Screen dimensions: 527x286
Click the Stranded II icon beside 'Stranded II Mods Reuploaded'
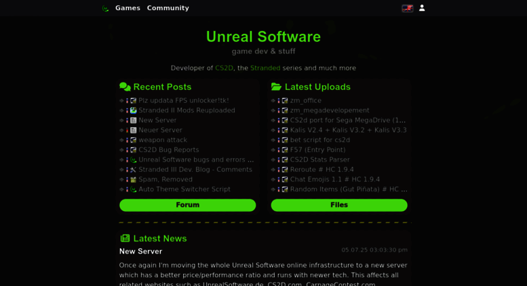tap(134, 110)
